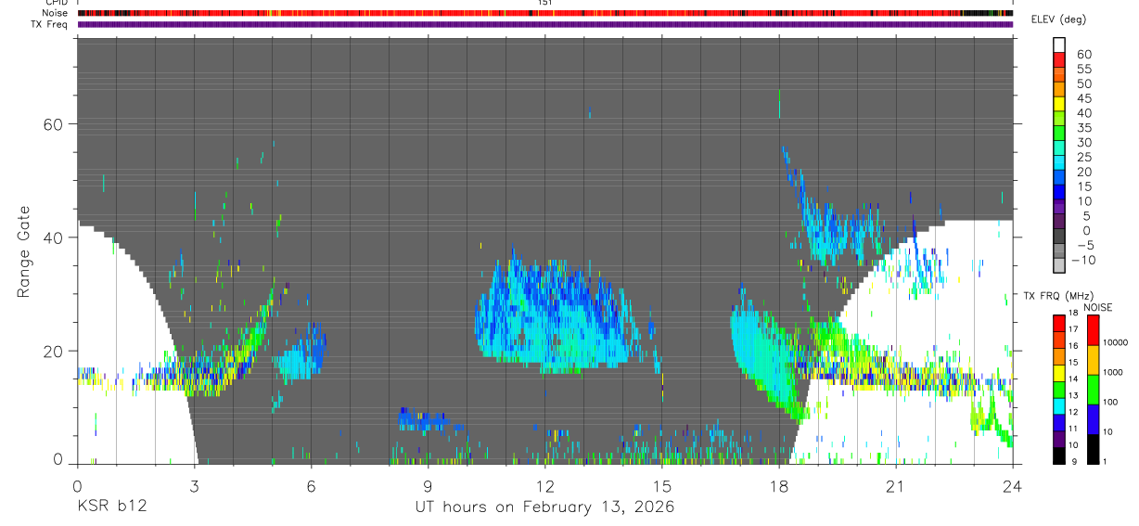Screen dimensions: 1139x526
Task: Click the UT hours tick label '12'
Action: tap(545, 485)
